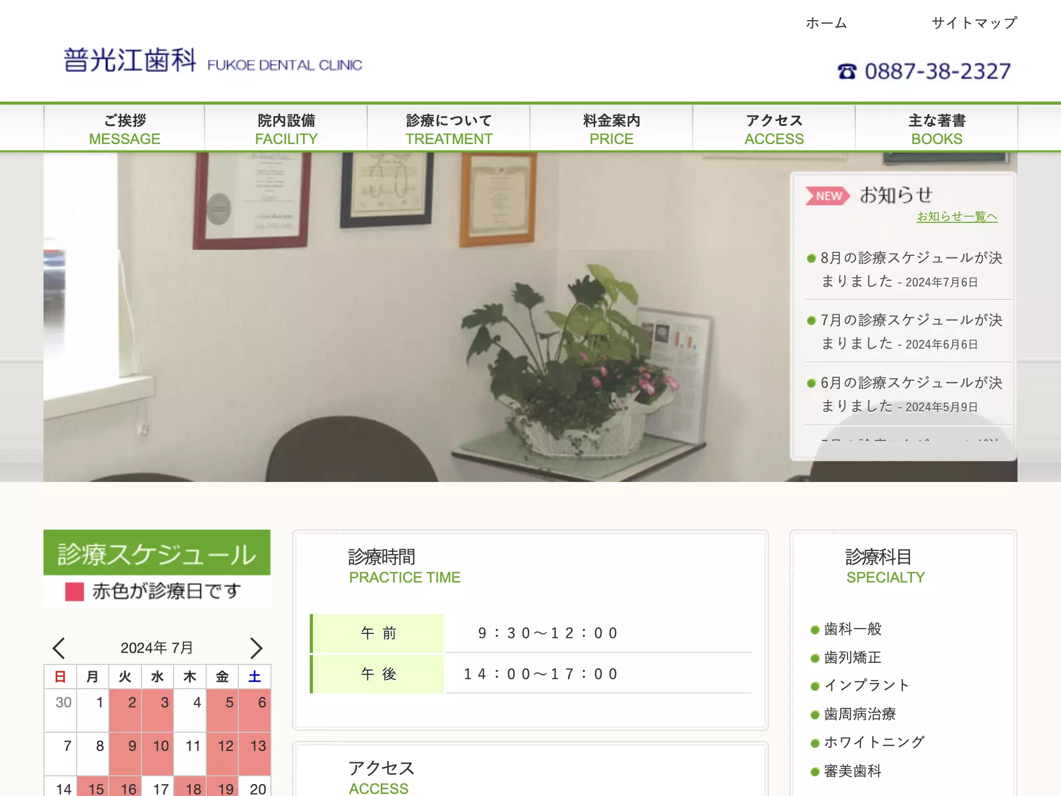
Task: Click 土 Saturday column header
Action: coord(254,677)
